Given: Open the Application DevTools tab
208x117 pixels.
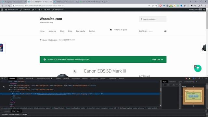Looking at the screenshot, I should pos(94,79).
